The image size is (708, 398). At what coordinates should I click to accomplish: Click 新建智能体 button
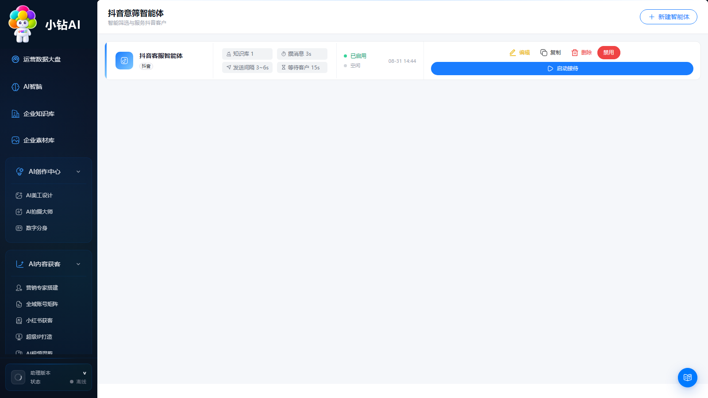669,17
